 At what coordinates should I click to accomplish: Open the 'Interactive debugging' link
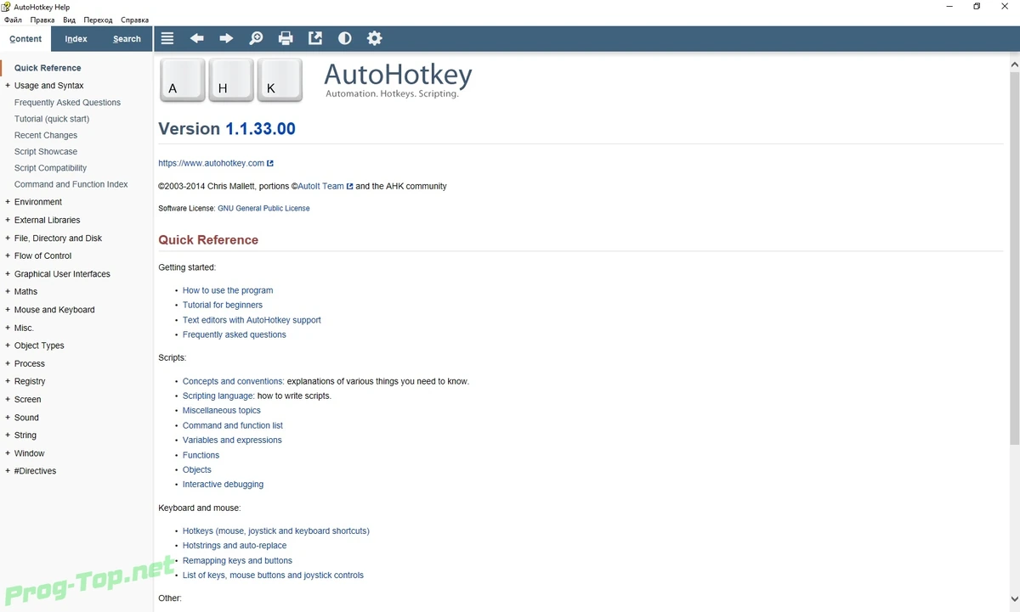pos(223,485)
